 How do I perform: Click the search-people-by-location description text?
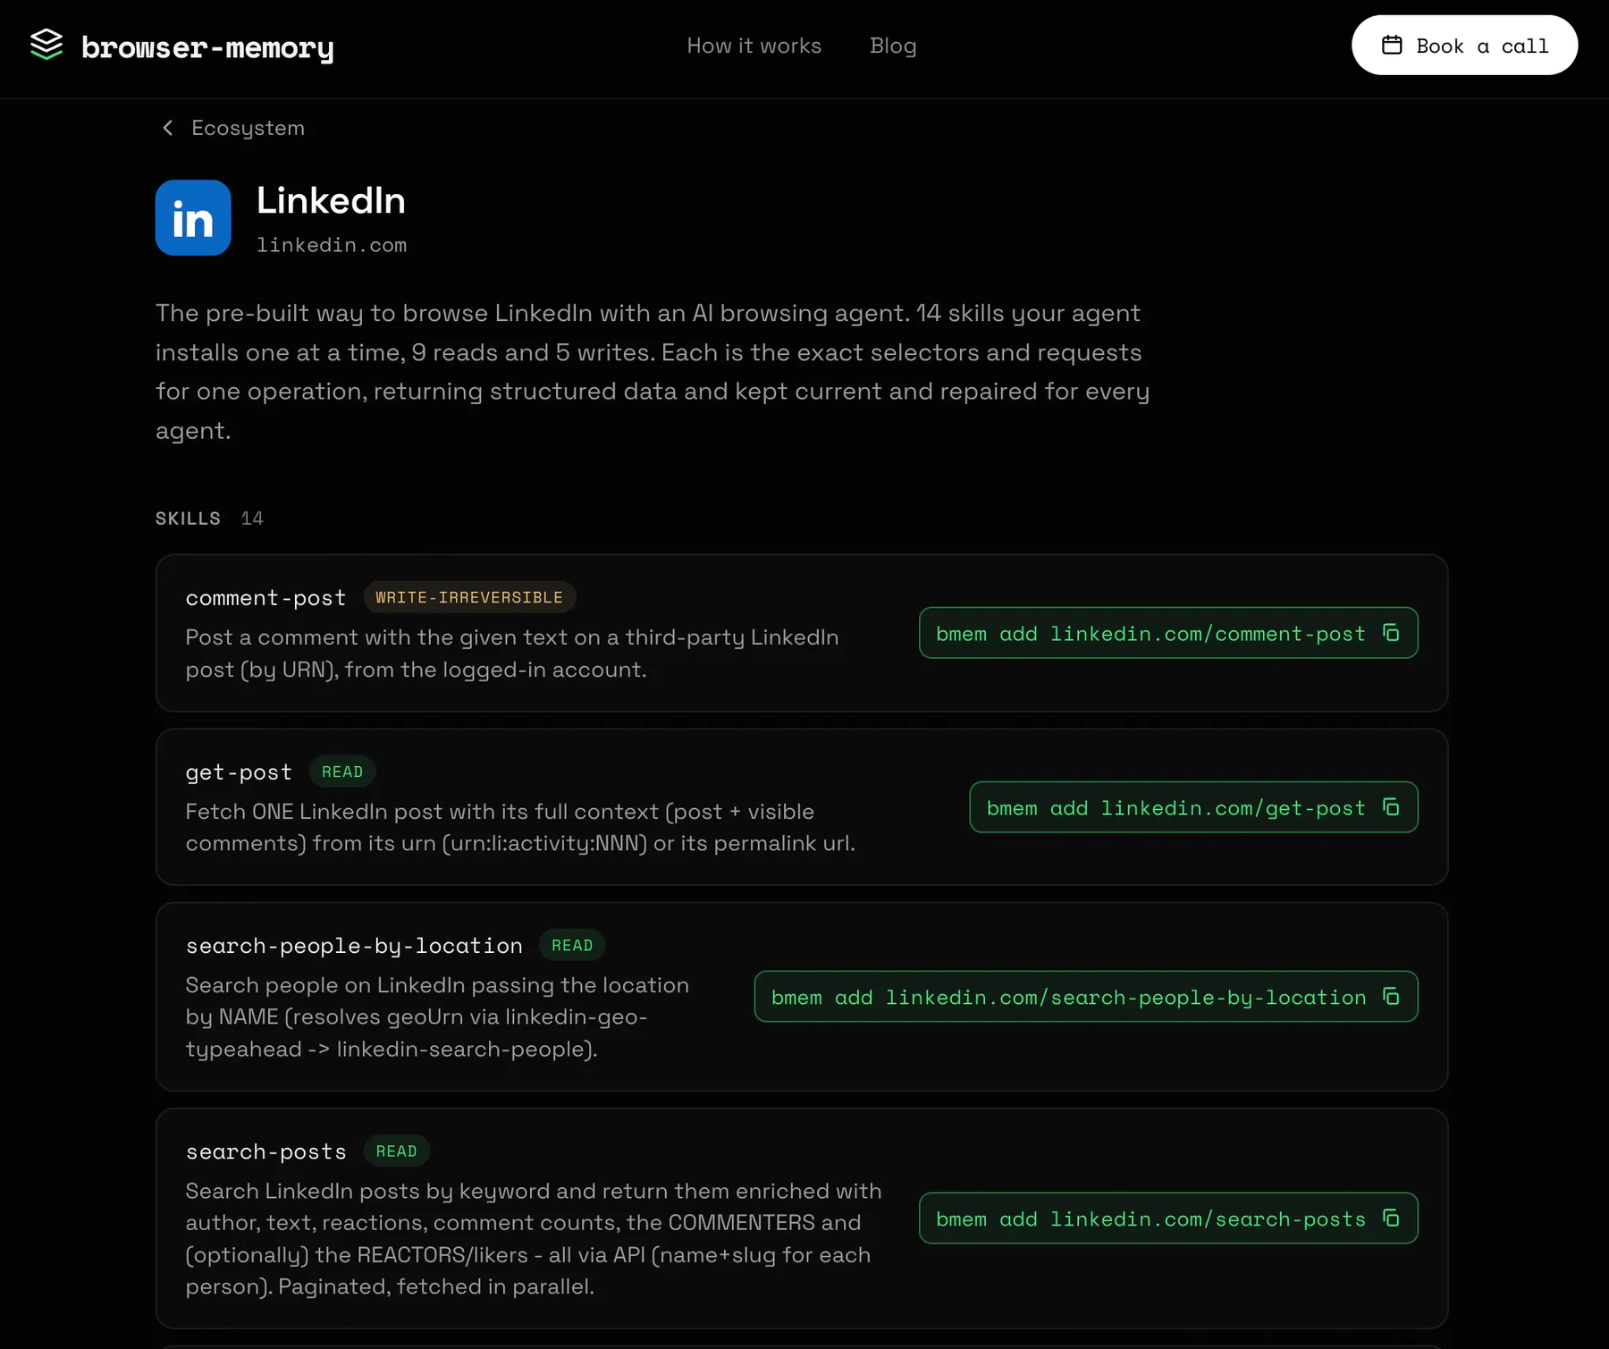click(x=437, y=1016)
